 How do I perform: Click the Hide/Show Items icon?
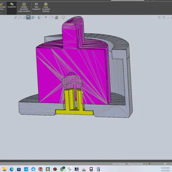[x=46, y=18]
